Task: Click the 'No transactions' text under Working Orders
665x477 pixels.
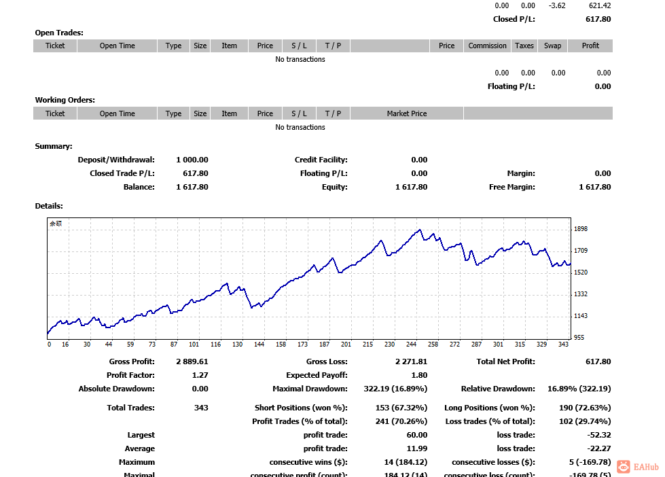Action: 300,127
